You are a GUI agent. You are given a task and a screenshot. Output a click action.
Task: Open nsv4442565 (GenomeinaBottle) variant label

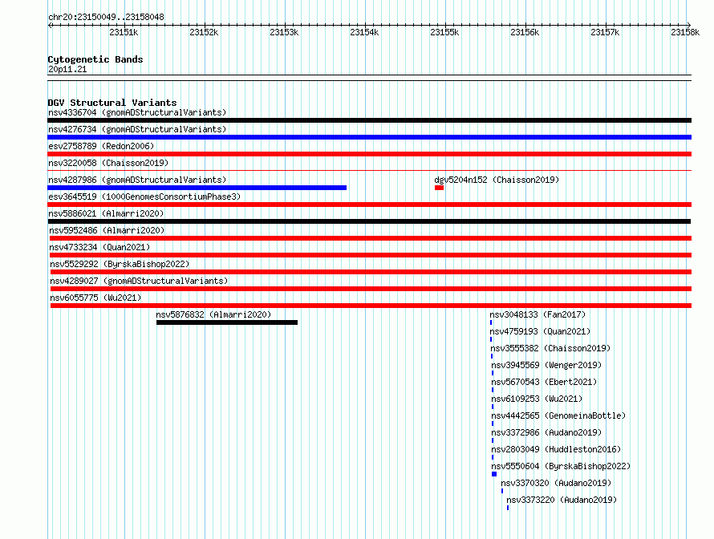click(558, 415)
